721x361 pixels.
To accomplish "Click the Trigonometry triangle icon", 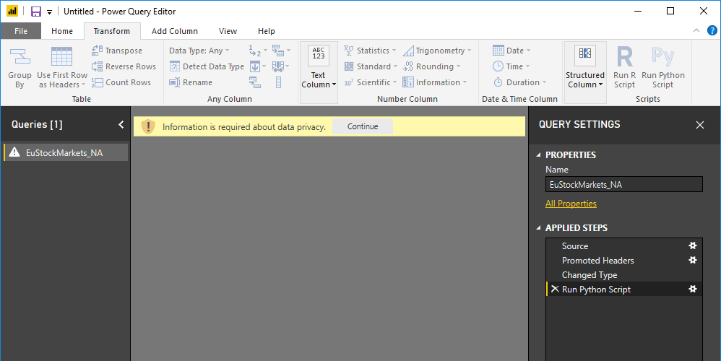I will [x=408, y=51].
